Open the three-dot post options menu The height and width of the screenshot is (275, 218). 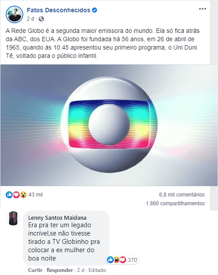[x=202, y=9]
